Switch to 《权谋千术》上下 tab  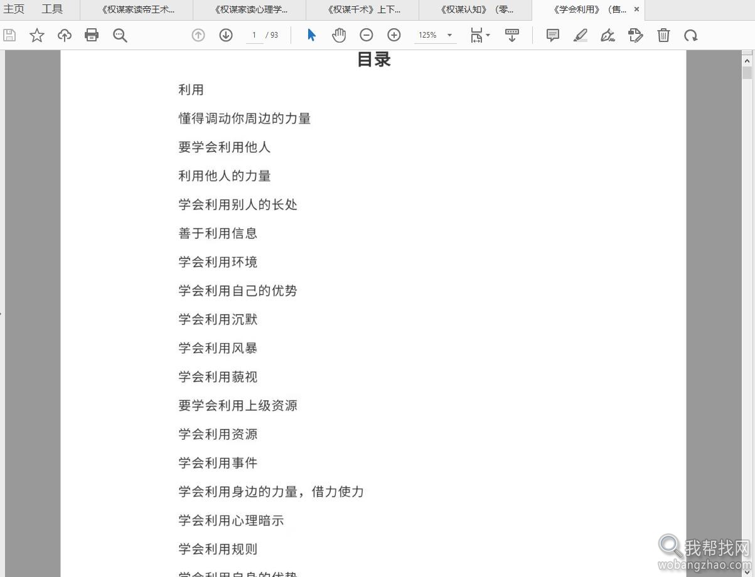(x=363, y=9)
